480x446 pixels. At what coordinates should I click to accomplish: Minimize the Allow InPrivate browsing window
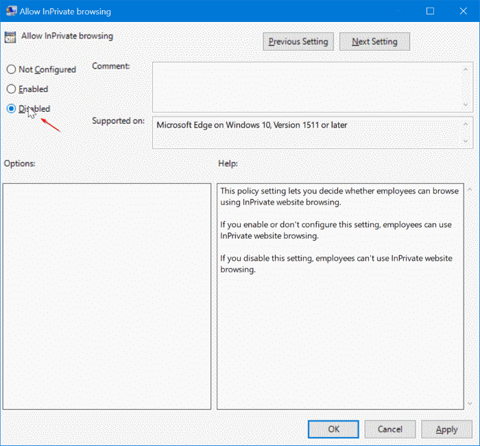coord(396,12)
